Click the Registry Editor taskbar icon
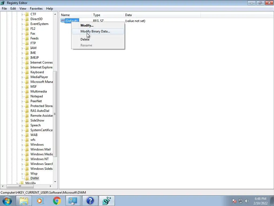Screen dimensions: 274x206 107,201
